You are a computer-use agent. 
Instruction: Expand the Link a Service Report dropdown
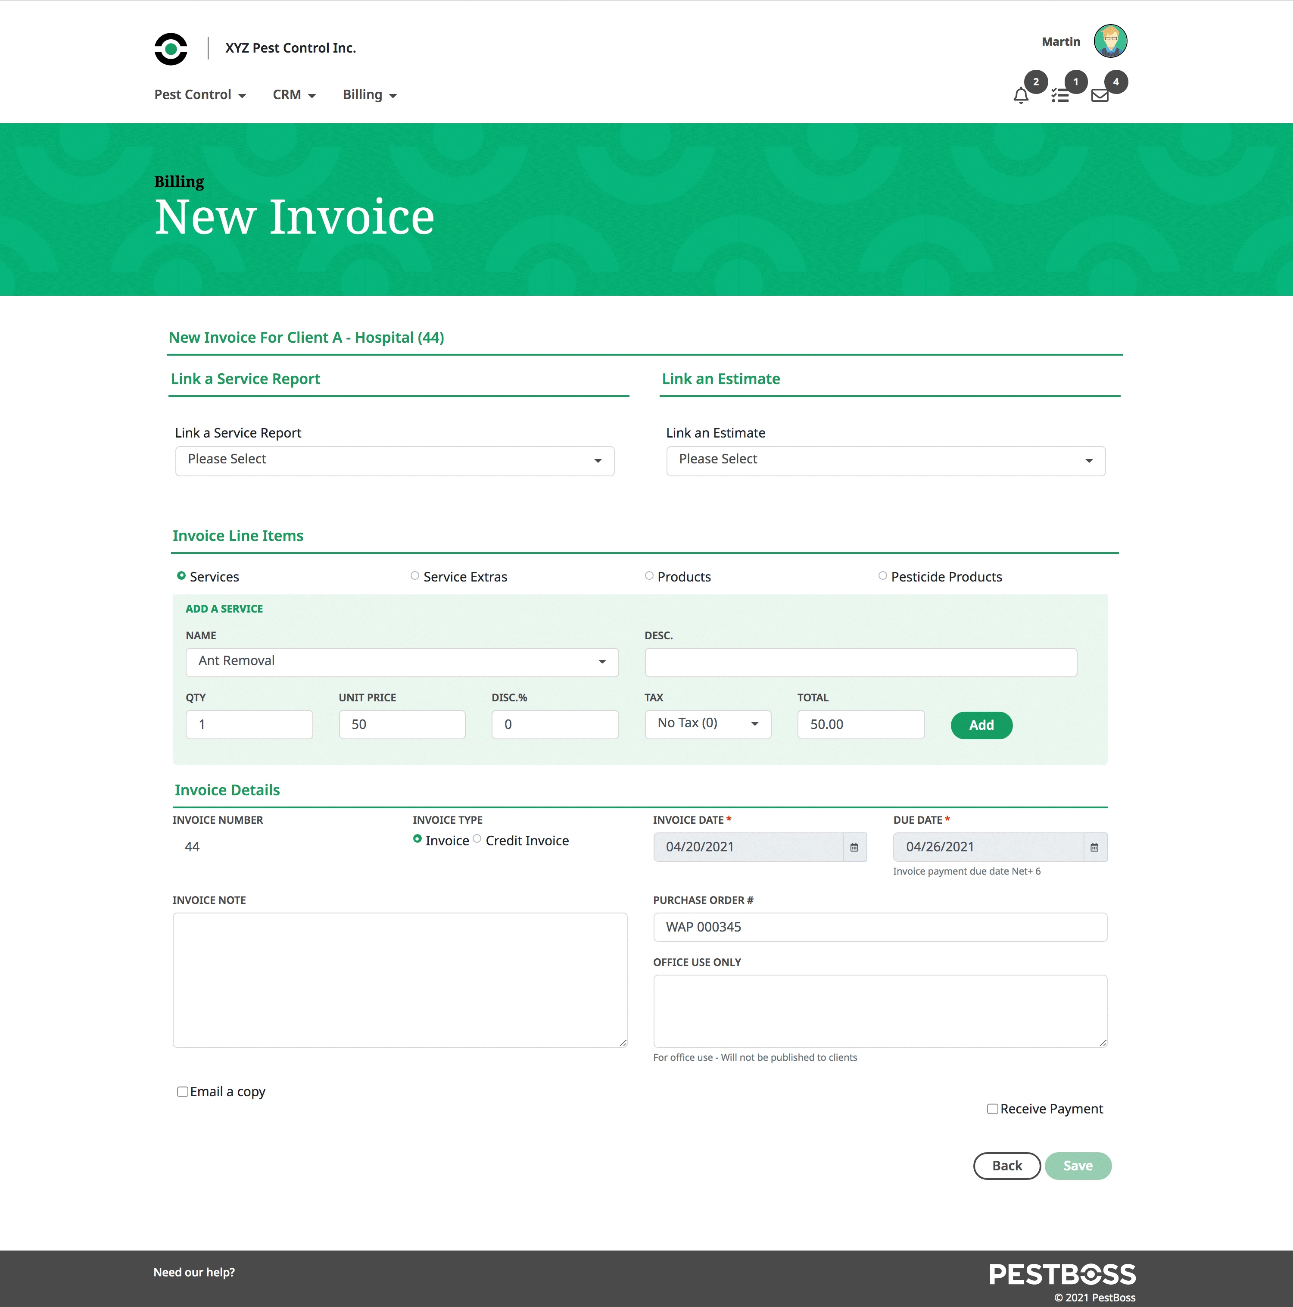[x=394, y=461]
